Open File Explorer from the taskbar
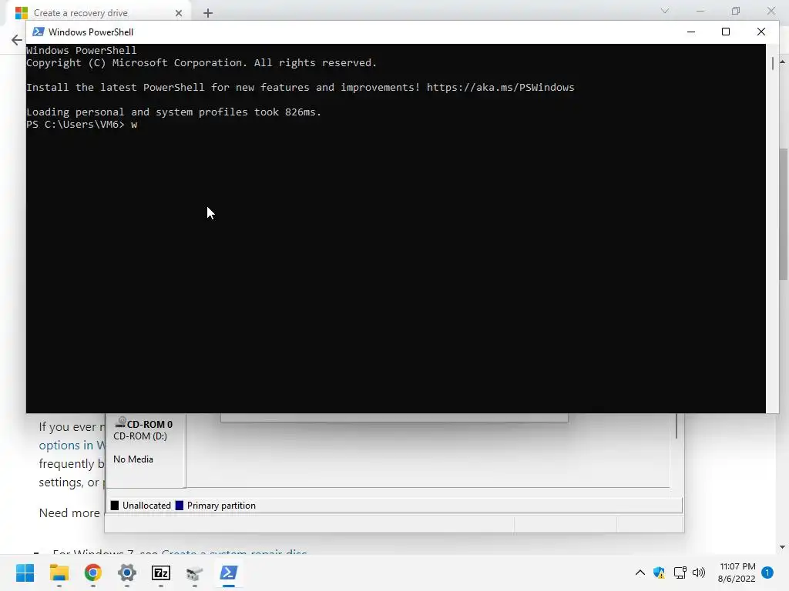The width and height of the screenshot is (789, 591). pyautogui.click(x=59, y=573)
